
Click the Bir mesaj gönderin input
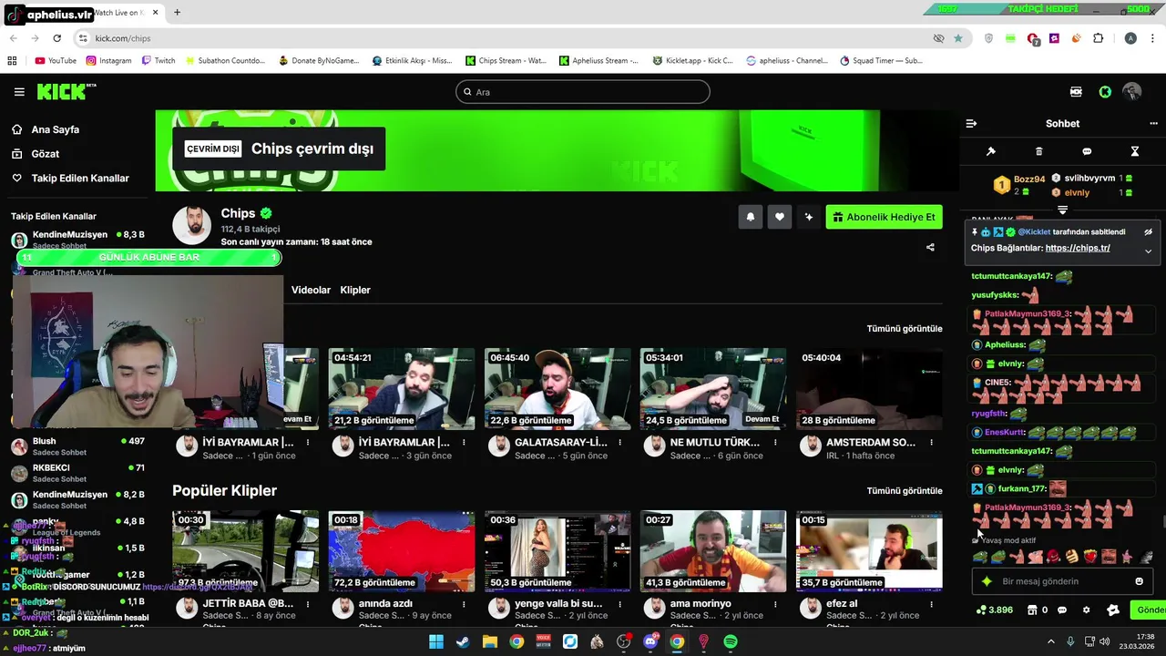(x=1061, y=581)
